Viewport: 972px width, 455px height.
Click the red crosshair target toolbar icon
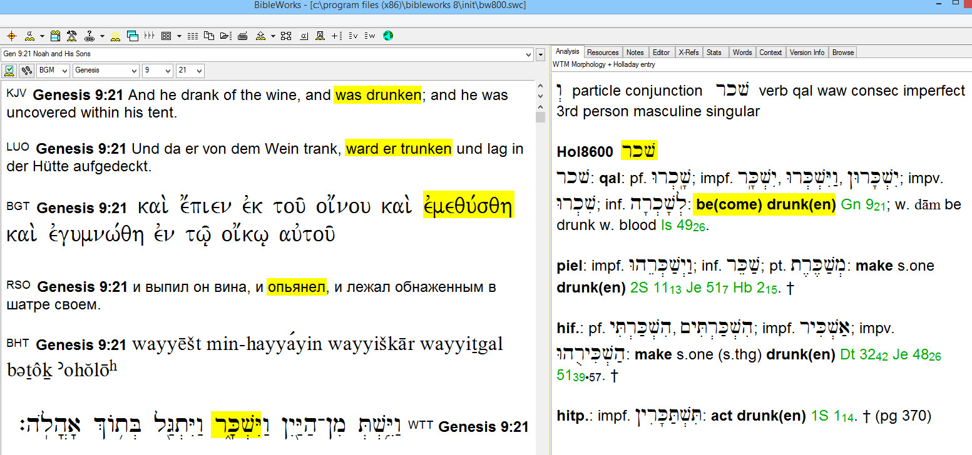tap(11, 36)
